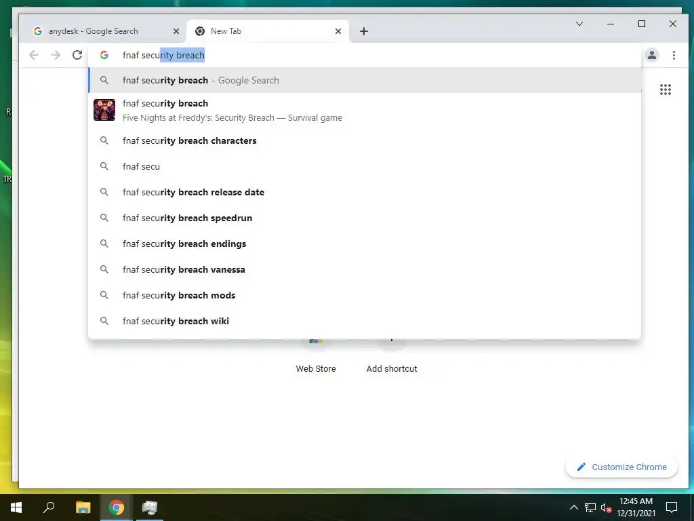The height and width of the screenshot is (521, 694).
Task: Select 'fnaf security breach release date' suggestion
Action: (x=365, y=192)
